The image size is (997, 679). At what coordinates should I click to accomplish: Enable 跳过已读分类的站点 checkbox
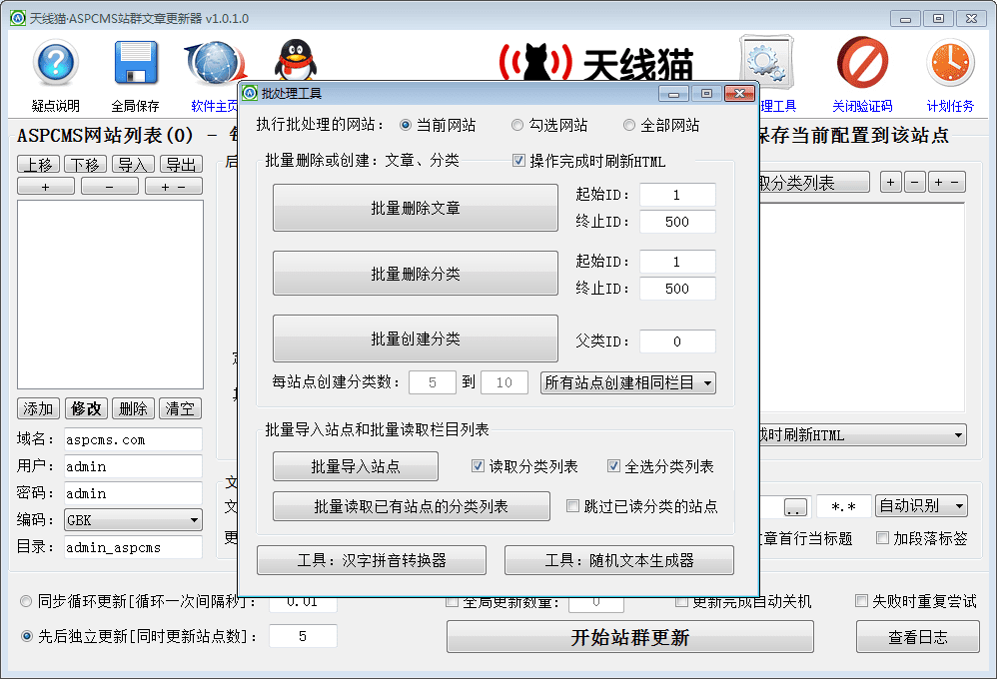tap(572, 506)
